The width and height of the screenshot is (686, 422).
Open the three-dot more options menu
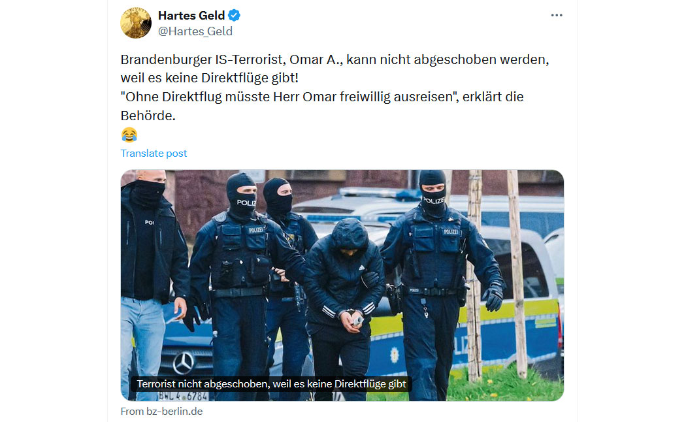pyautogui.click(x=557, y=15)
